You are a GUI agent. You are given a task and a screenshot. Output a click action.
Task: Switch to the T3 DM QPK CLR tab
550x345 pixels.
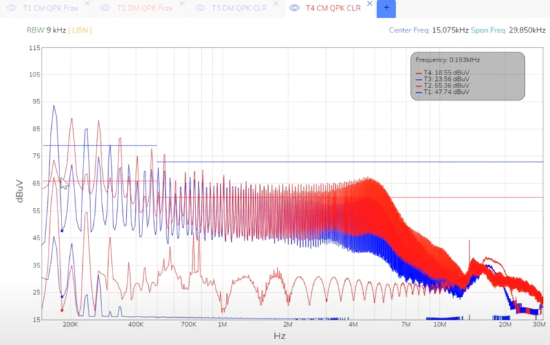click(x=239, y=8)
